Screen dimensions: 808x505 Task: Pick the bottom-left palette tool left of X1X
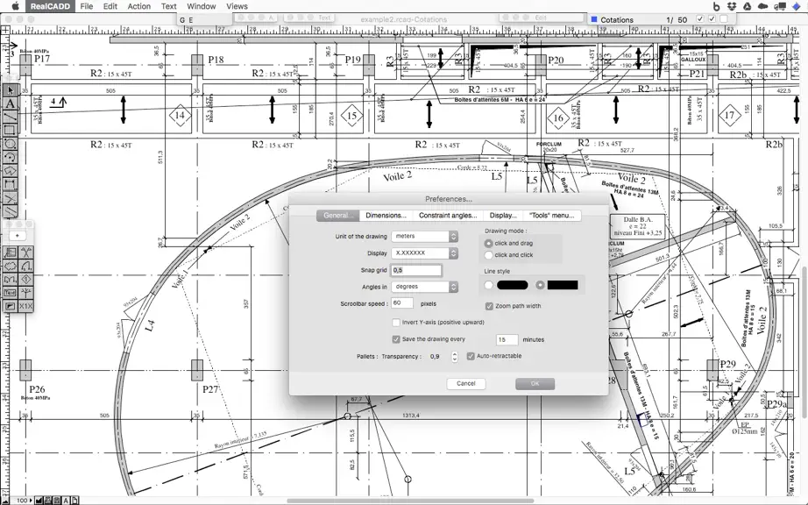pyautogui.click(x=11, y=306)
